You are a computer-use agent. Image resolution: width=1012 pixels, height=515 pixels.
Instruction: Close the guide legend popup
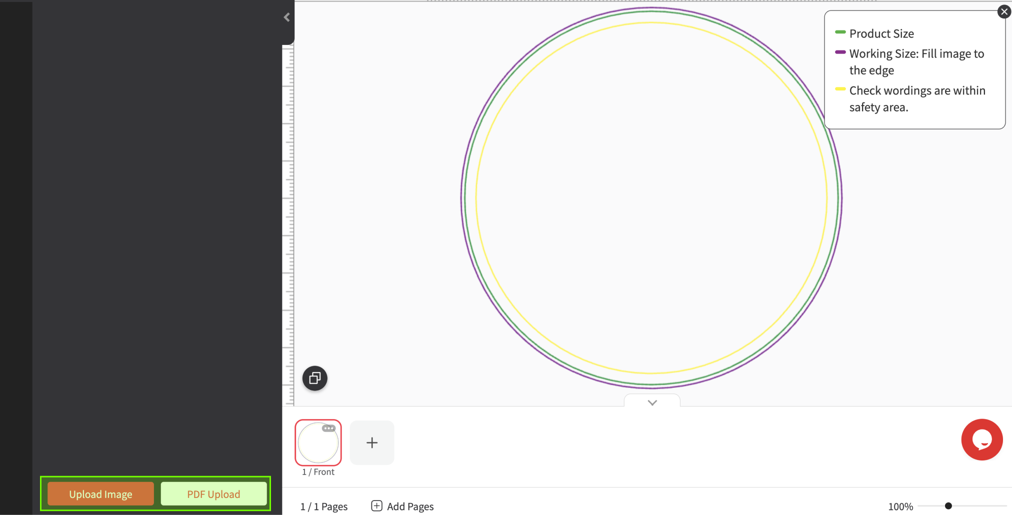coord(1004,11)
